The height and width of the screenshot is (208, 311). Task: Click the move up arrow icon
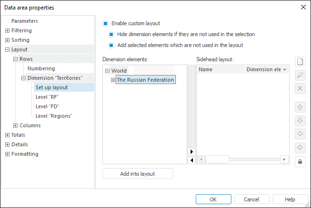click(300, 107)
